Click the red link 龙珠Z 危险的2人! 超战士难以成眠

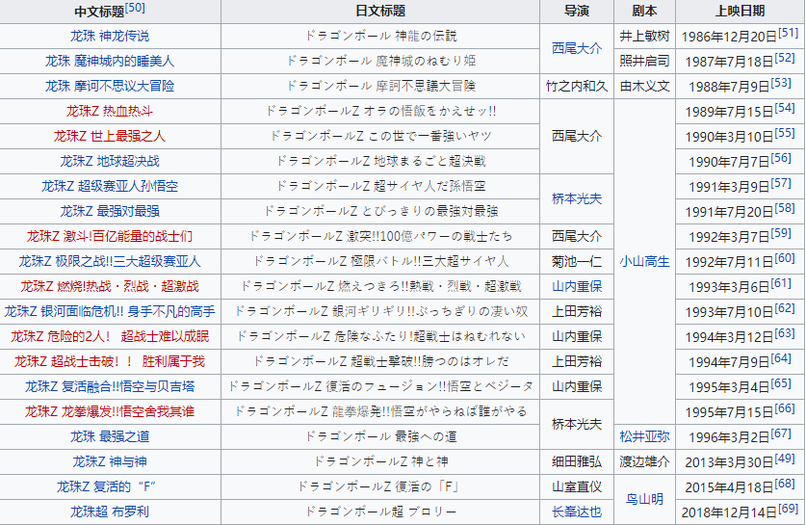(110, 337)
